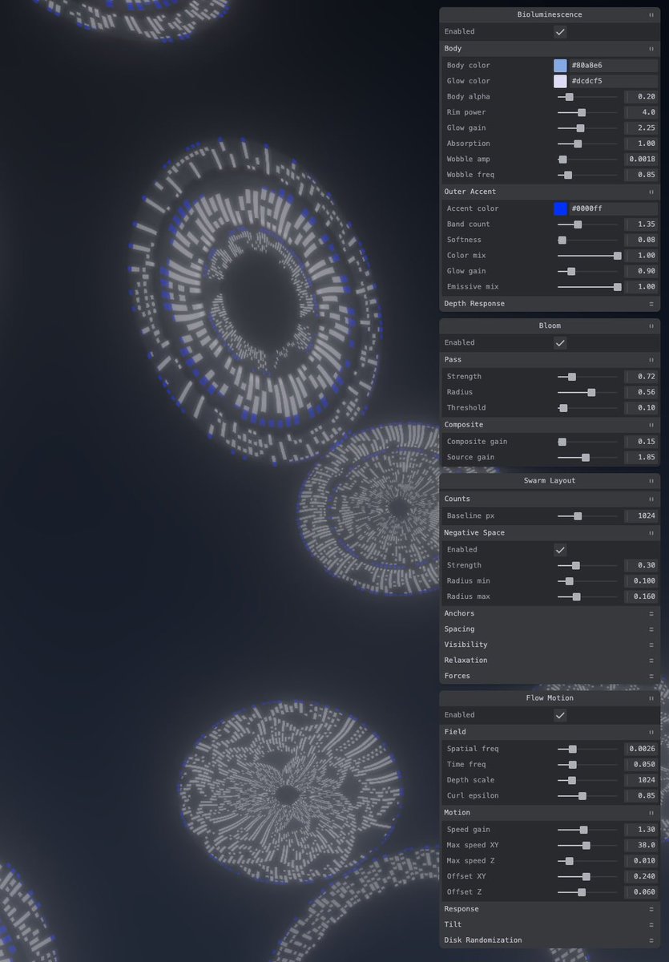Click the Outer Accent Glow gain value 0.90

tap(641, 271)
